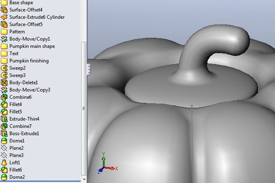
Task: Select the 'Pumpkin main shape' label
Action: pyautogui.click(x=32, y=46)
